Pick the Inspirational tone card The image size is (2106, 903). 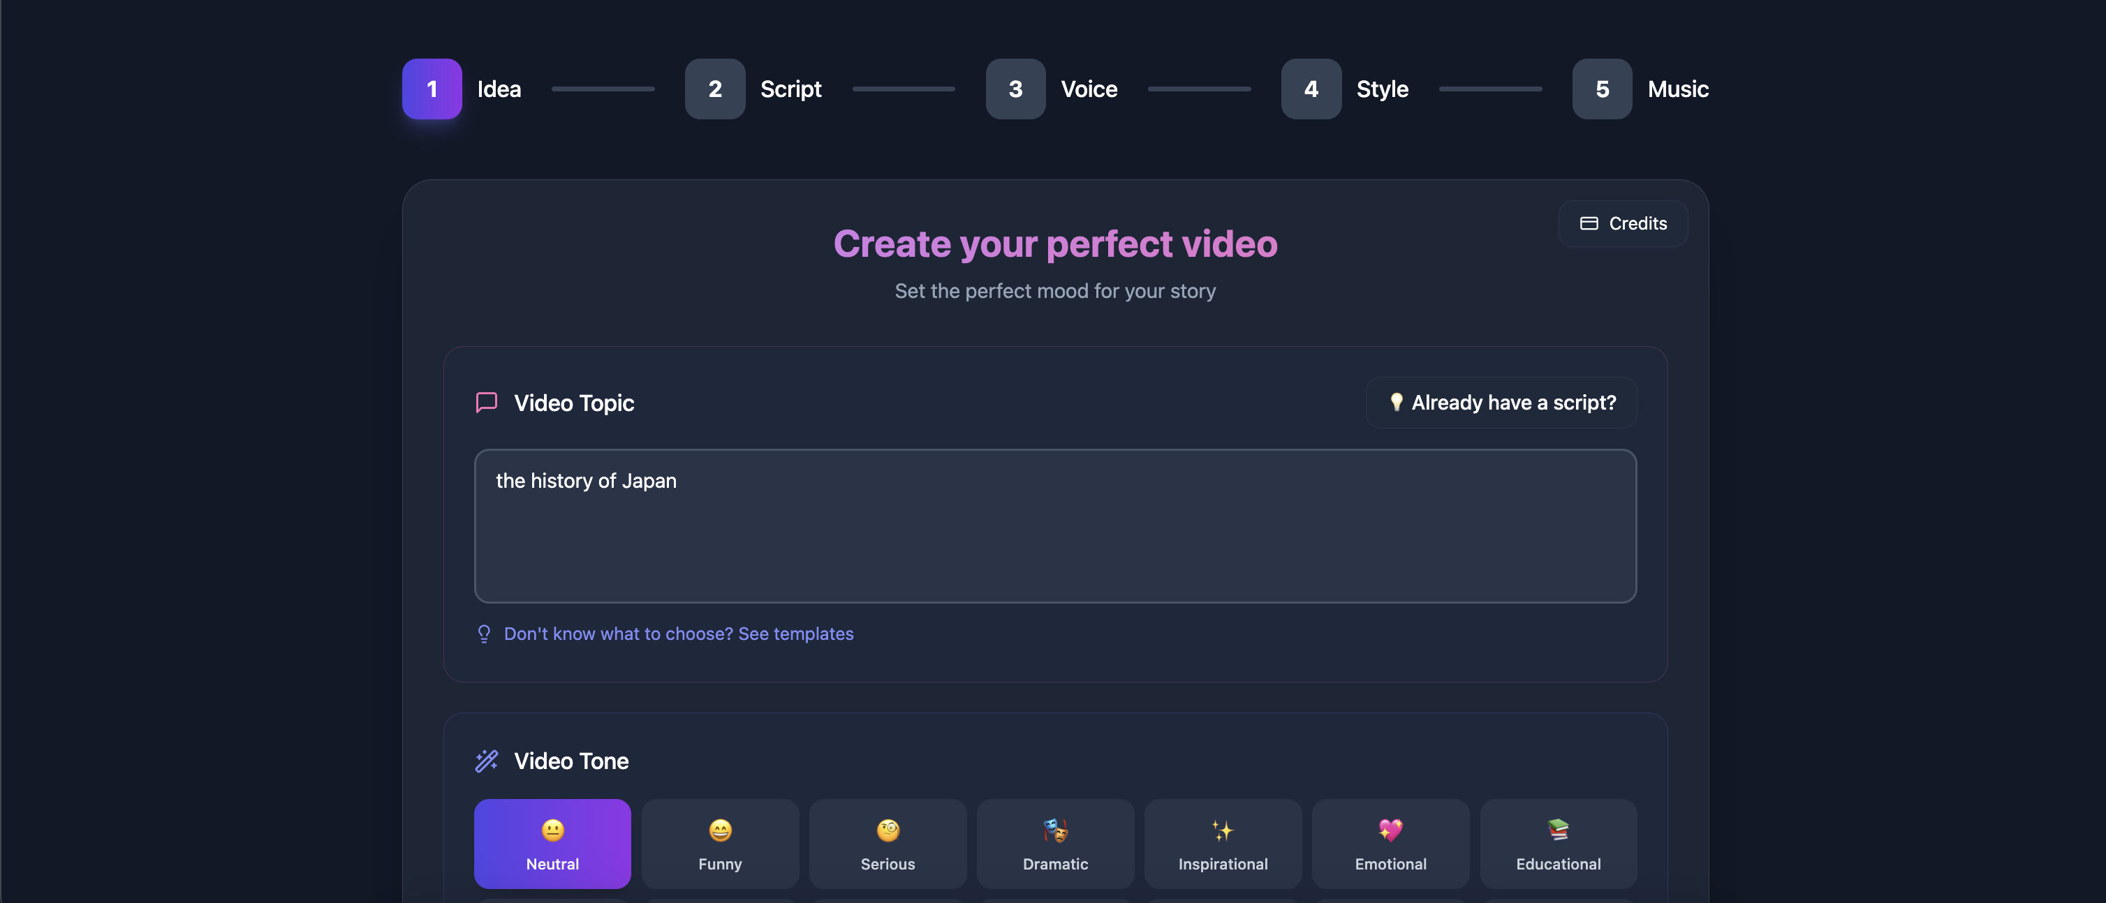point(1222,844)
